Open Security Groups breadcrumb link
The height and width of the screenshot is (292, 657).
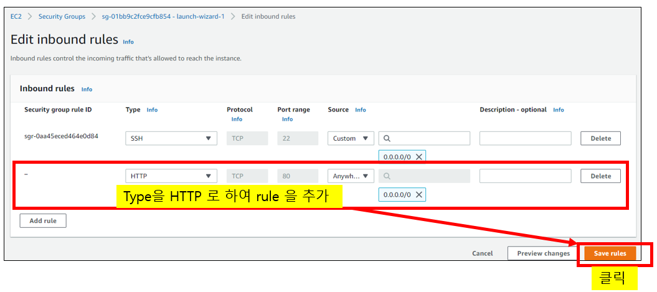coord(62,17)
